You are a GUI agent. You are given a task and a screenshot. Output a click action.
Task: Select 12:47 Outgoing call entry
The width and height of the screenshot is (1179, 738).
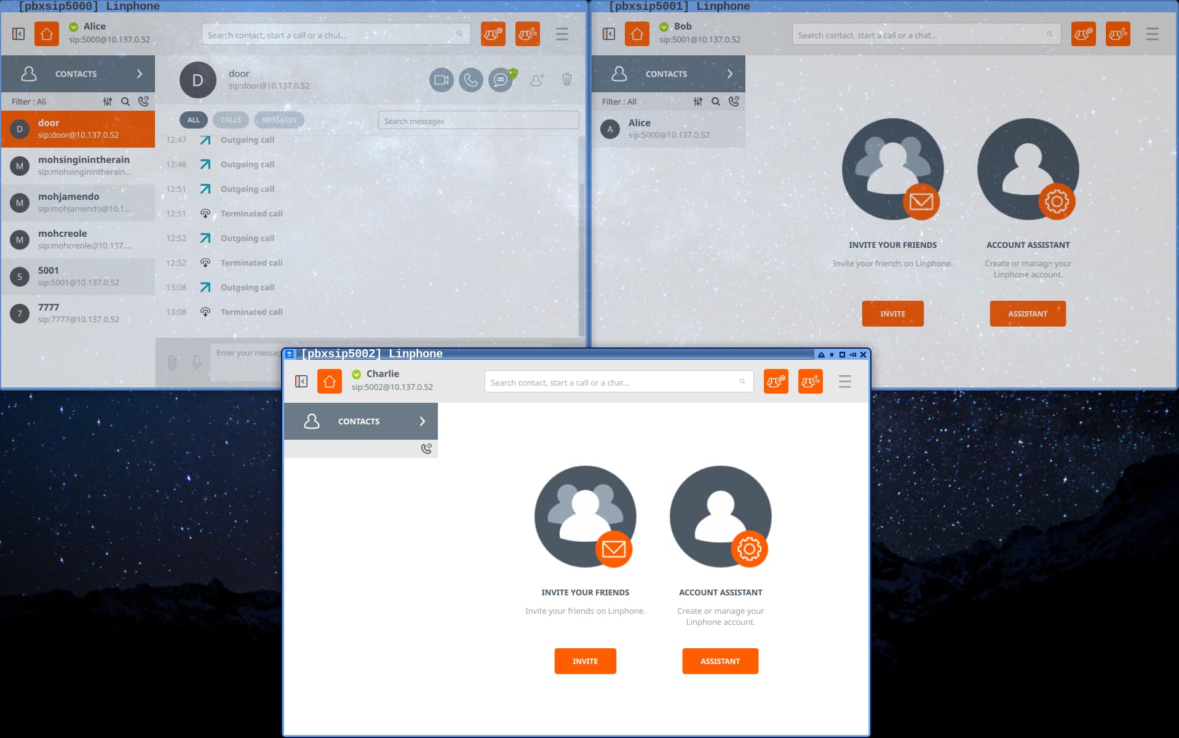pos(220,140)
